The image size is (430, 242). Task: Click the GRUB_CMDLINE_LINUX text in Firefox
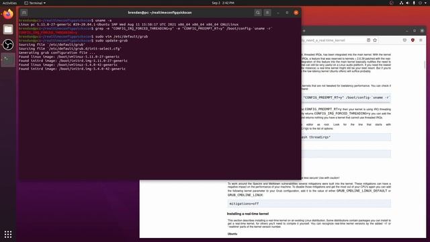point(245,195)
